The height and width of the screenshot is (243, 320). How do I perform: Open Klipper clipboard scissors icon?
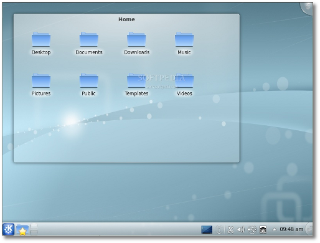[x=230, y=230]
